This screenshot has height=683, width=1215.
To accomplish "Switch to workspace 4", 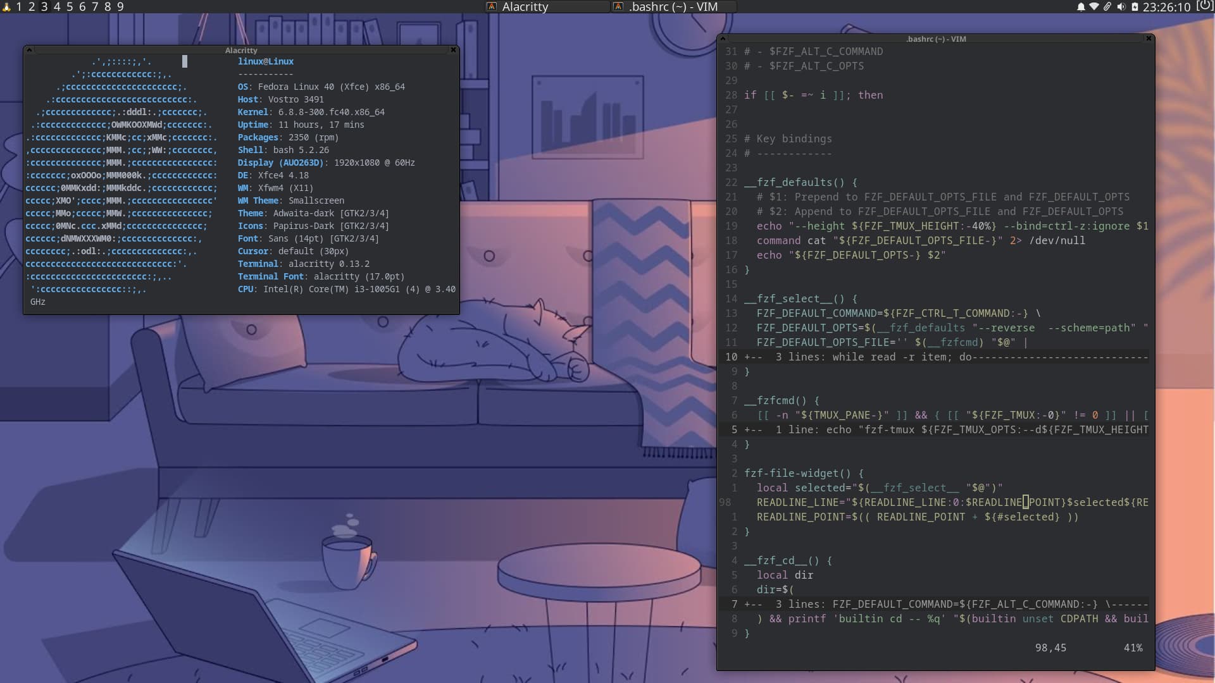I will coord(57,7).
